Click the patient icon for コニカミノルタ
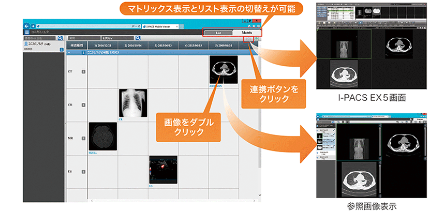This screenshot has width=445, height=211. pyautogui.click(x=26, y=44)
